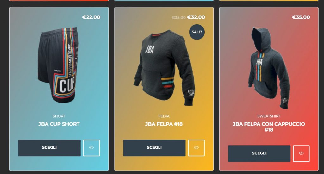This screenshot has height=174, width=324.
Task: Click the crossed-out €35.00 original price
Action: click(x=179, y=18)
